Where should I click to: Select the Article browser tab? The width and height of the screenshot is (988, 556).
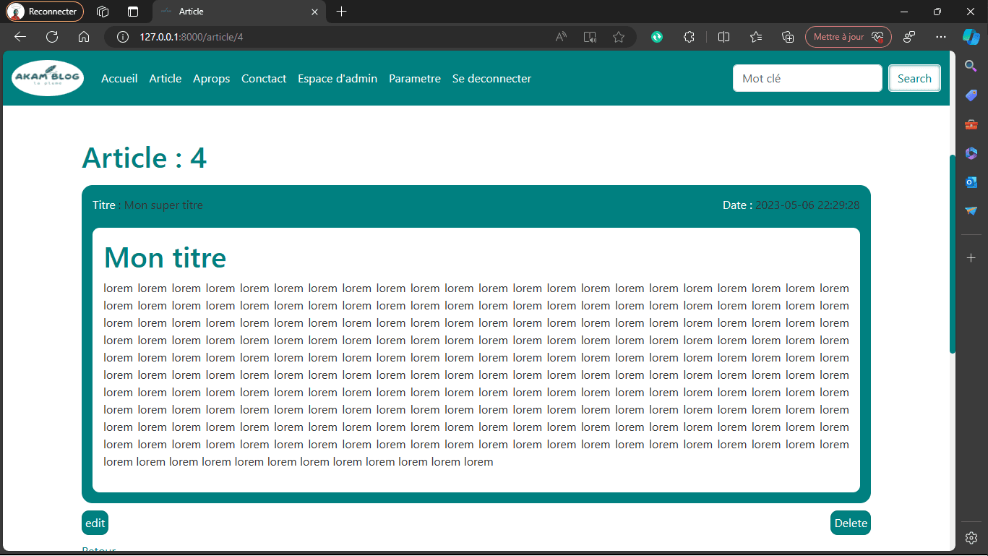click(239, 12)
